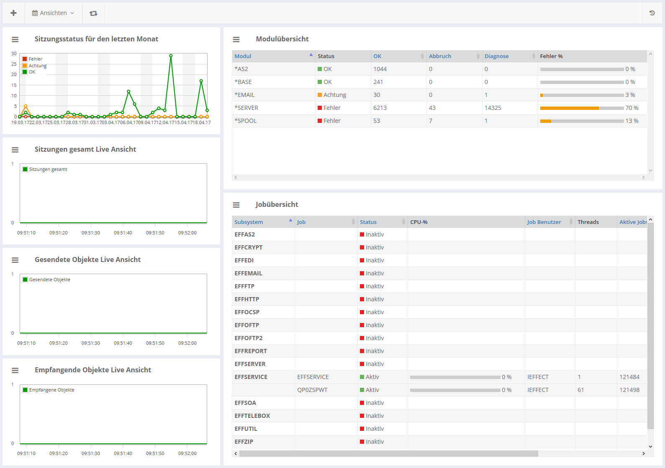Open Modulübersicht panel hamburger menu

[x=236, y=39]
